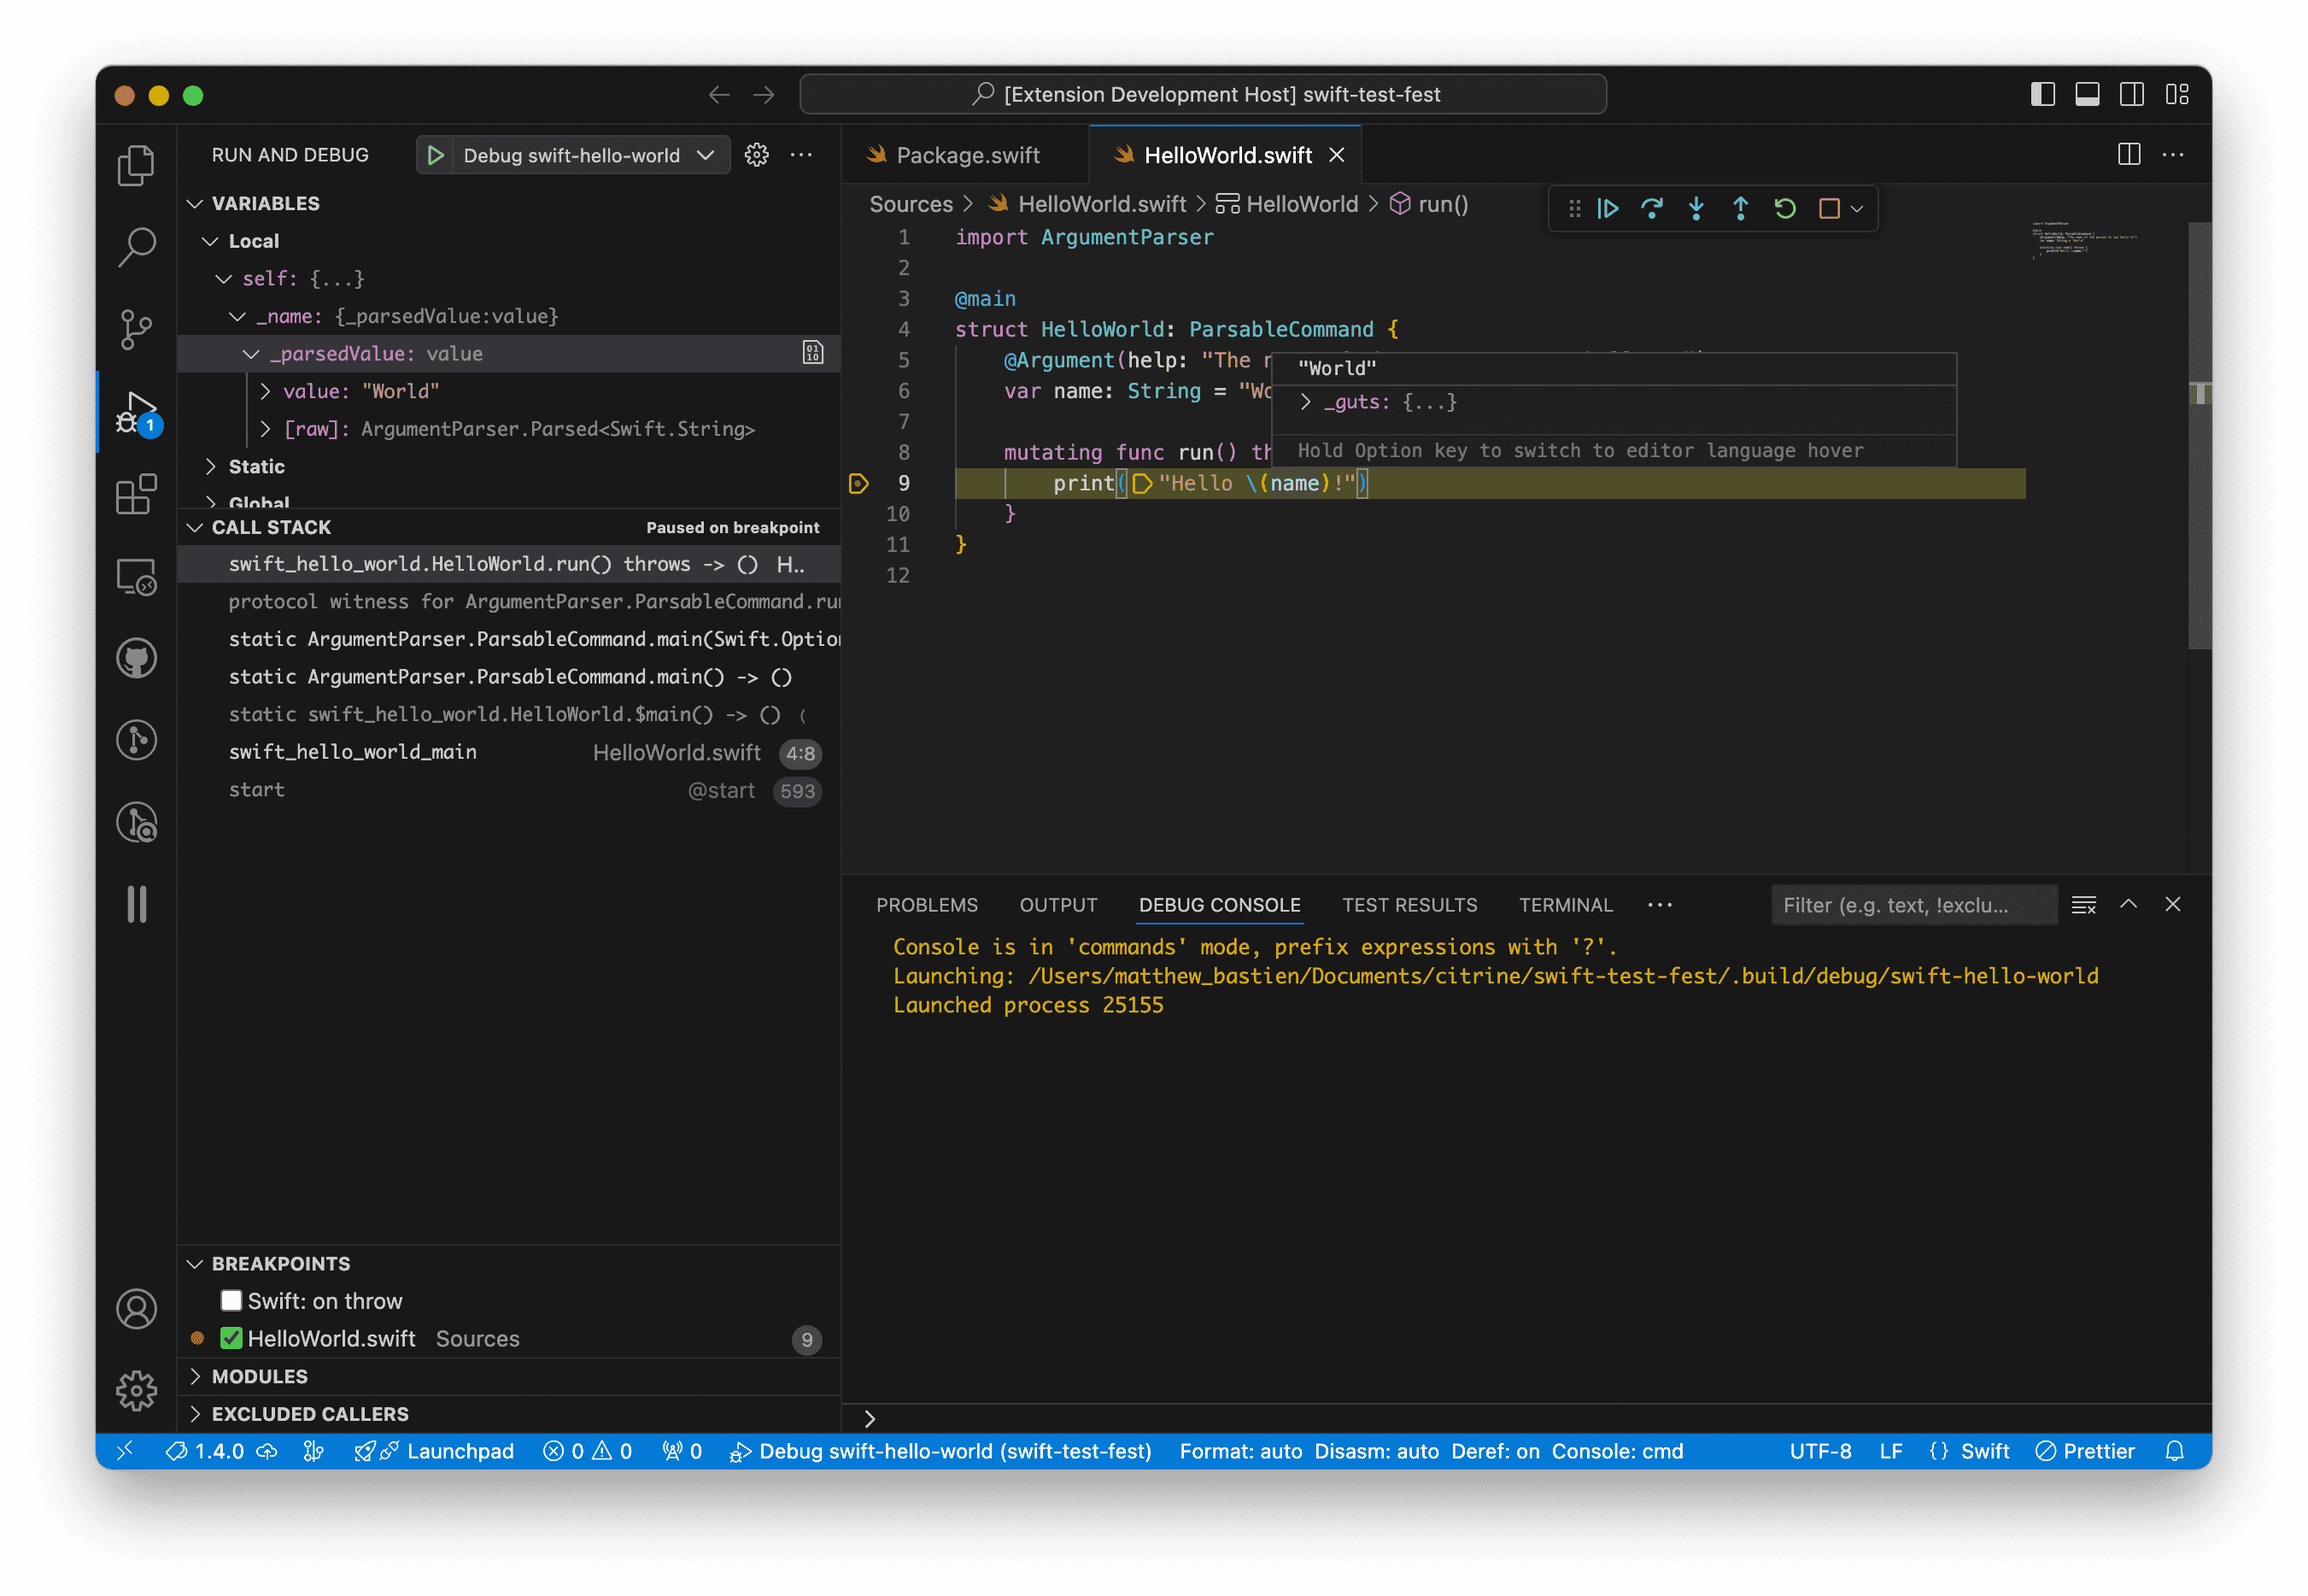Open the Search view icon
The height and width of the screenshot is (1596, 2308).
click(136, 247)
